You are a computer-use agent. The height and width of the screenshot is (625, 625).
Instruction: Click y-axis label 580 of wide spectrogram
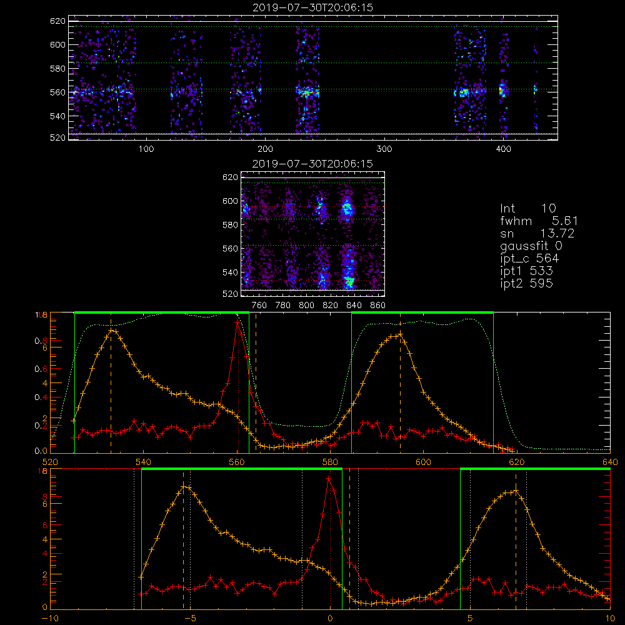(57, 69)
